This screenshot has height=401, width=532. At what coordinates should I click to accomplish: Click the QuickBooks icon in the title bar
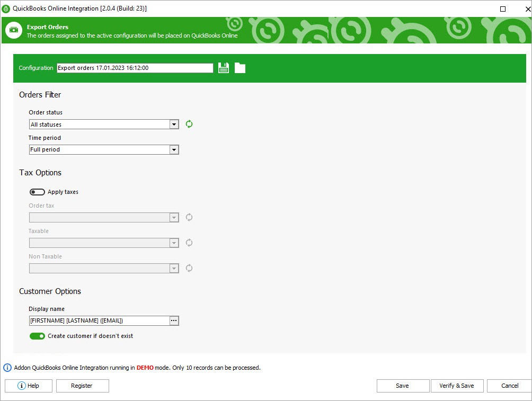pos(6,8)
